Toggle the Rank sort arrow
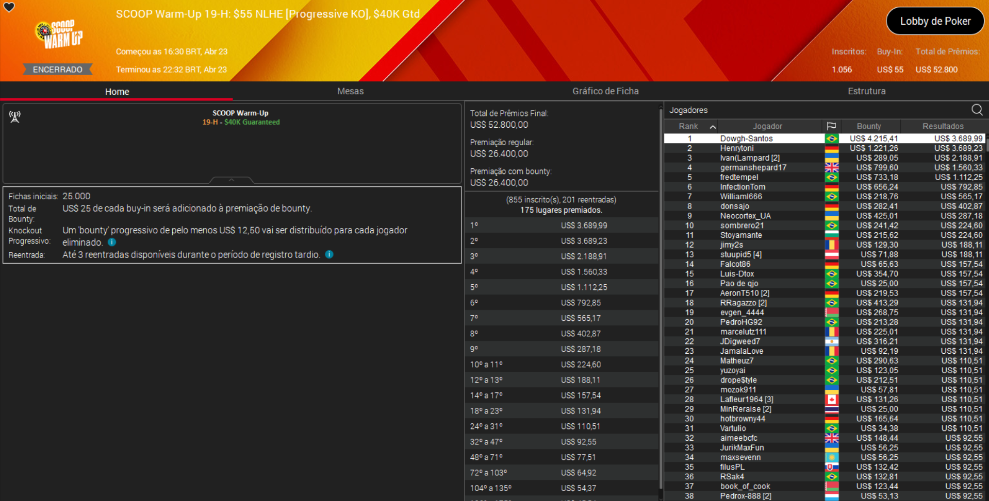Screen dimensions: 989x501 (x=713, y=127)
